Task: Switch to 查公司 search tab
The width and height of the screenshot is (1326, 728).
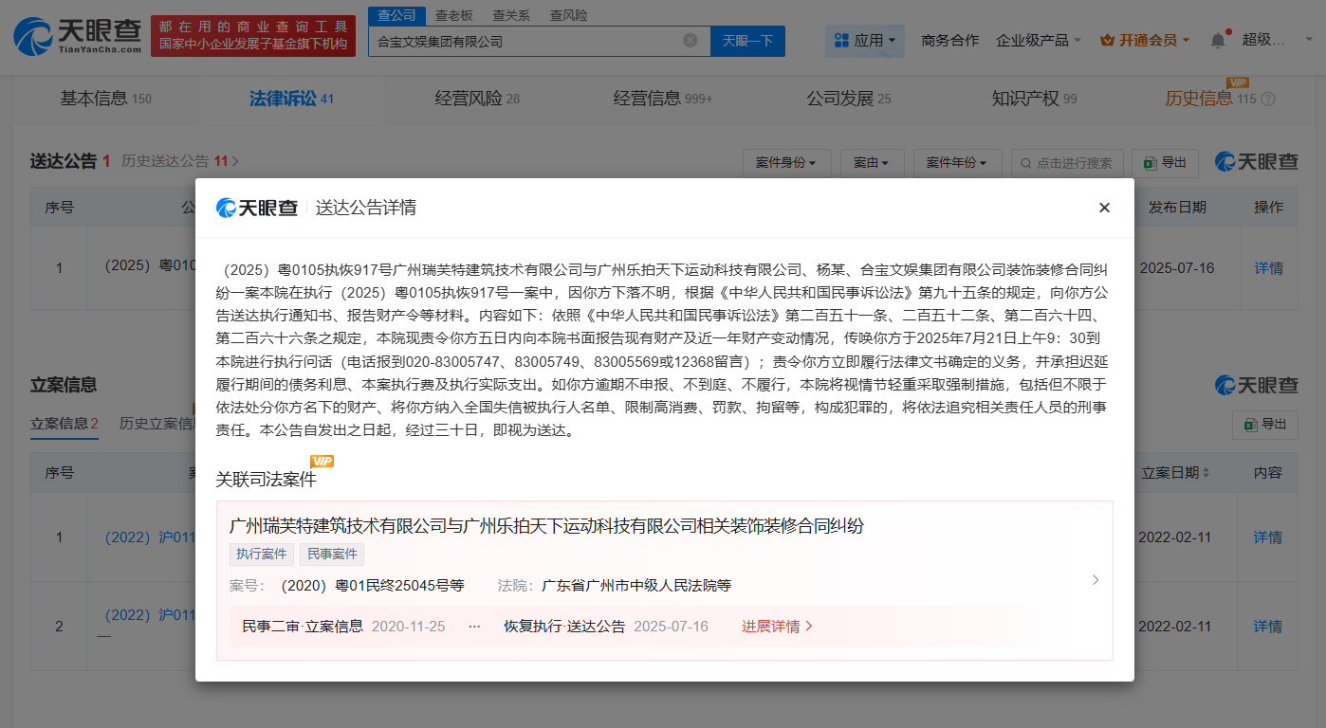Action: (x=396, y=15)
